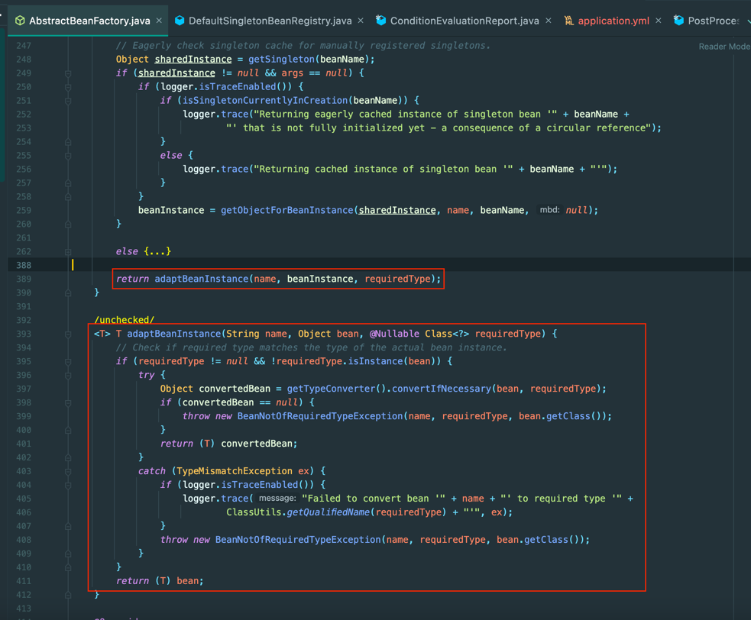Viewport: 751px width, 620px height.
Task: Collapse the isSingletonCurrentlyInCreation block at line 251
Action: [68, 101]
